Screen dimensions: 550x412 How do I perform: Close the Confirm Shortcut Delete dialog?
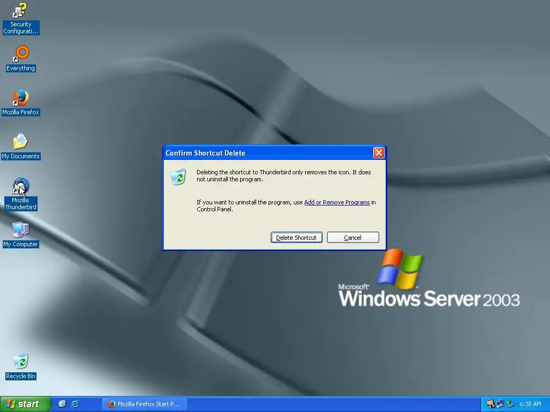(x=379, y=153)
